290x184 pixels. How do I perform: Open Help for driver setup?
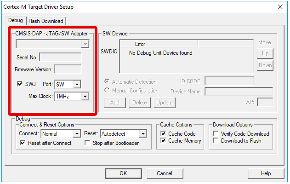[266, 173]
